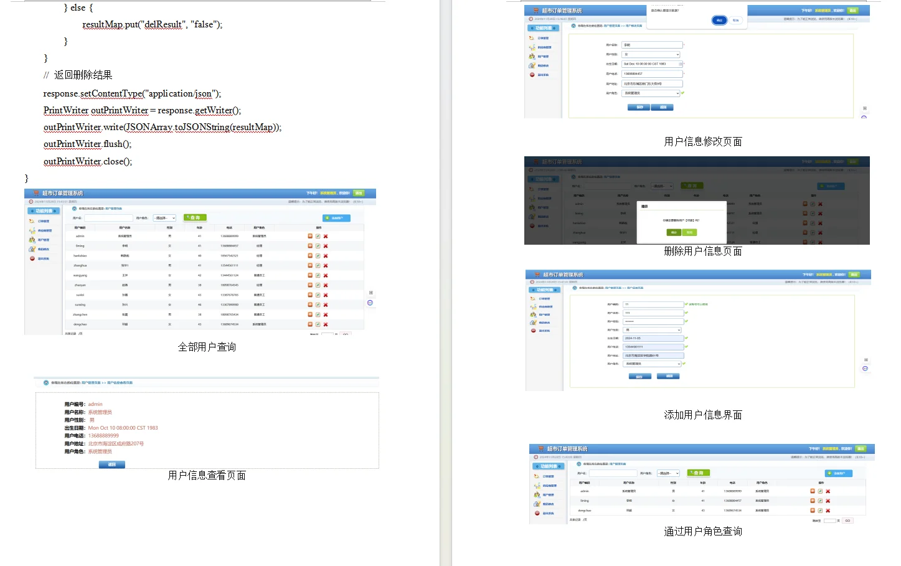Click the red delete icon in the admin row of the 全部用户查询 screenshot

click(326, 236)
